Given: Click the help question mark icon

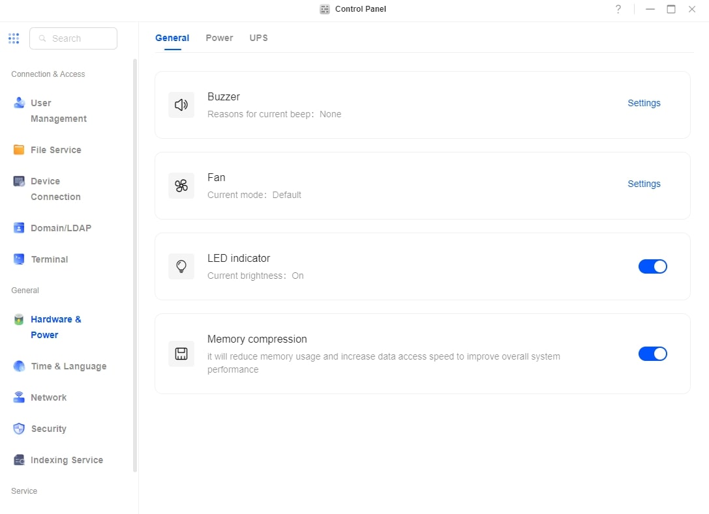Looking at the screenshot, I should pyautogui.click(x=618, y=9).
